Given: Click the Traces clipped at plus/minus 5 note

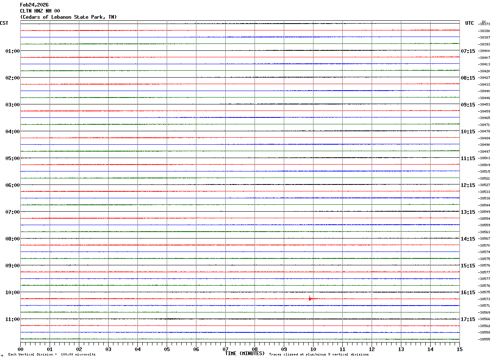Looking at the screenshot, I should pyautogui.click(x=319, y=354).
